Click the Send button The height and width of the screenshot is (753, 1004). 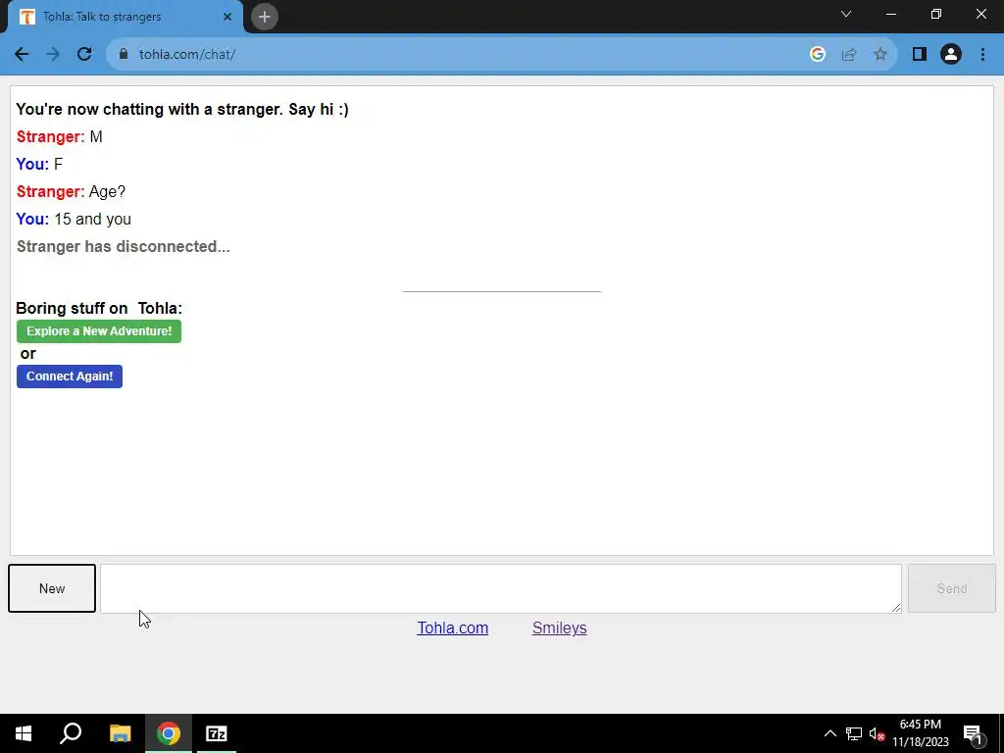[x=951, y=588]
